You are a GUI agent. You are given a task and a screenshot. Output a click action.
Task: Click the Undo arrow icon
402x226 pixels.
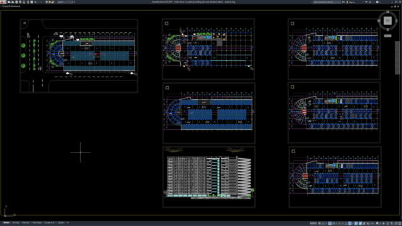tap(35, 2)
